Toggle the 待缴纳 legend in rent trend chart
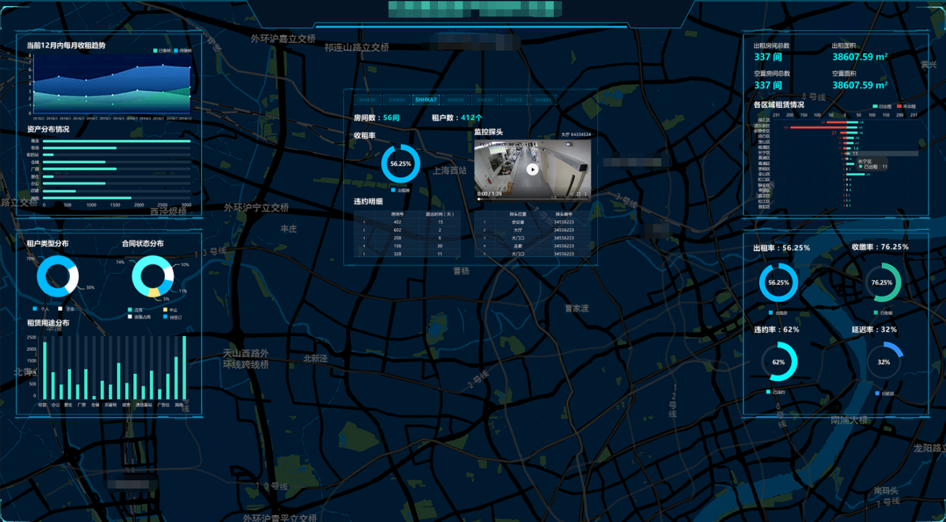Screen dimensions: 946x522 [x=183, y=51]
